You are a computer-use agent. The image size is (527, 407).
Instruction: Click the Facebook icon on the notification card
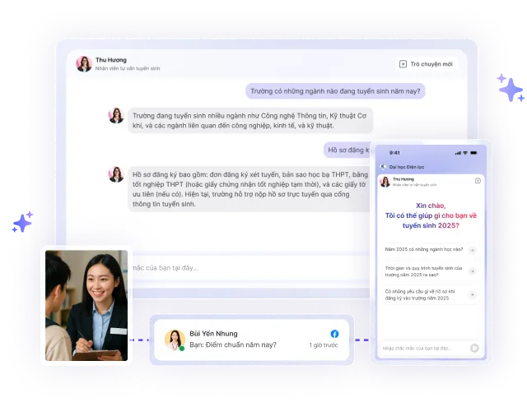pos(334,334)
